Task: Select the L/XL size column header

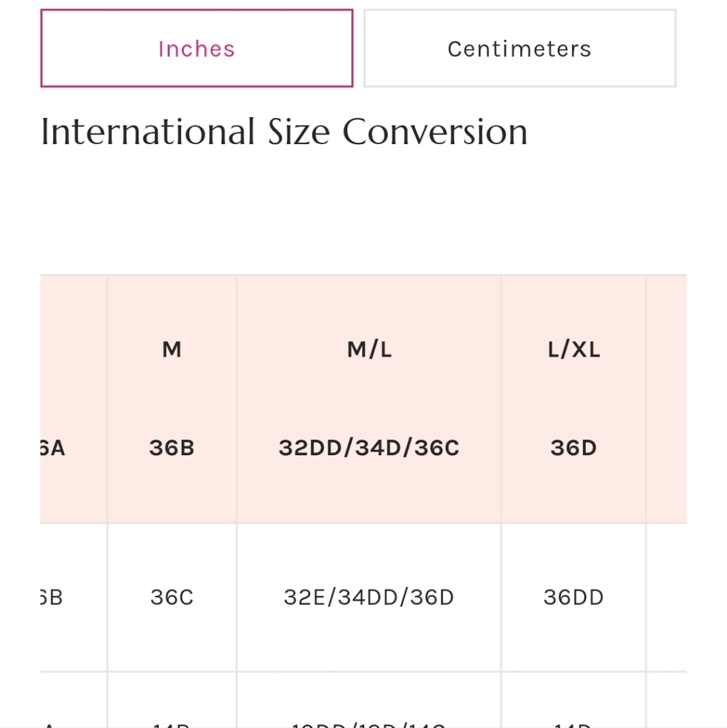Action: pyautogui.click(x=573, y=349)
